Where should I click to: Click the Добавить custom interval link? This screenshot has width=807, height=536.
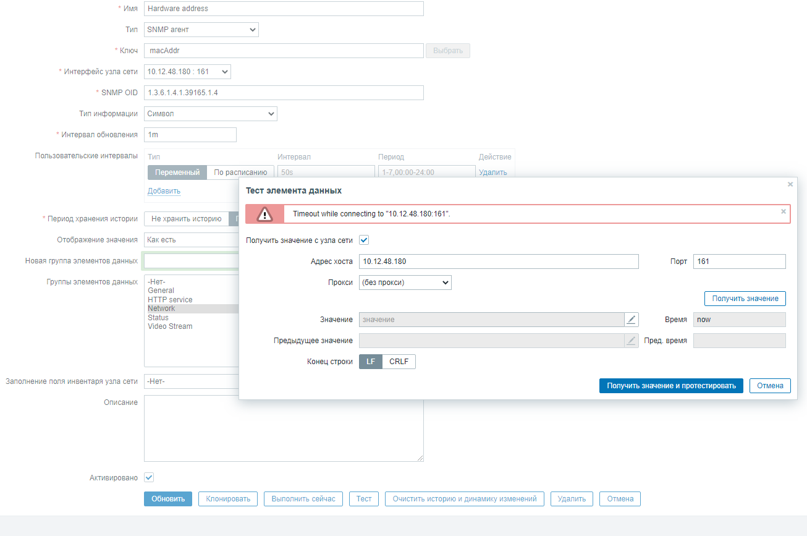pos(164,191)
